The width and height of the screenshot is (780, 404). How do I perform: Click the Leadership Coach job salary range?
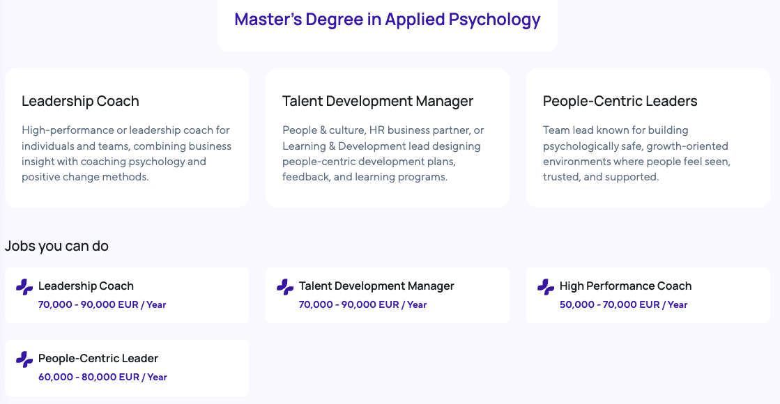(102, 304)
